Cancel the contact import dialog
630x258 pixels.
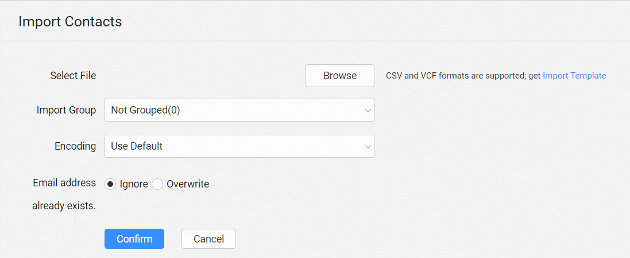pos(208,239)
